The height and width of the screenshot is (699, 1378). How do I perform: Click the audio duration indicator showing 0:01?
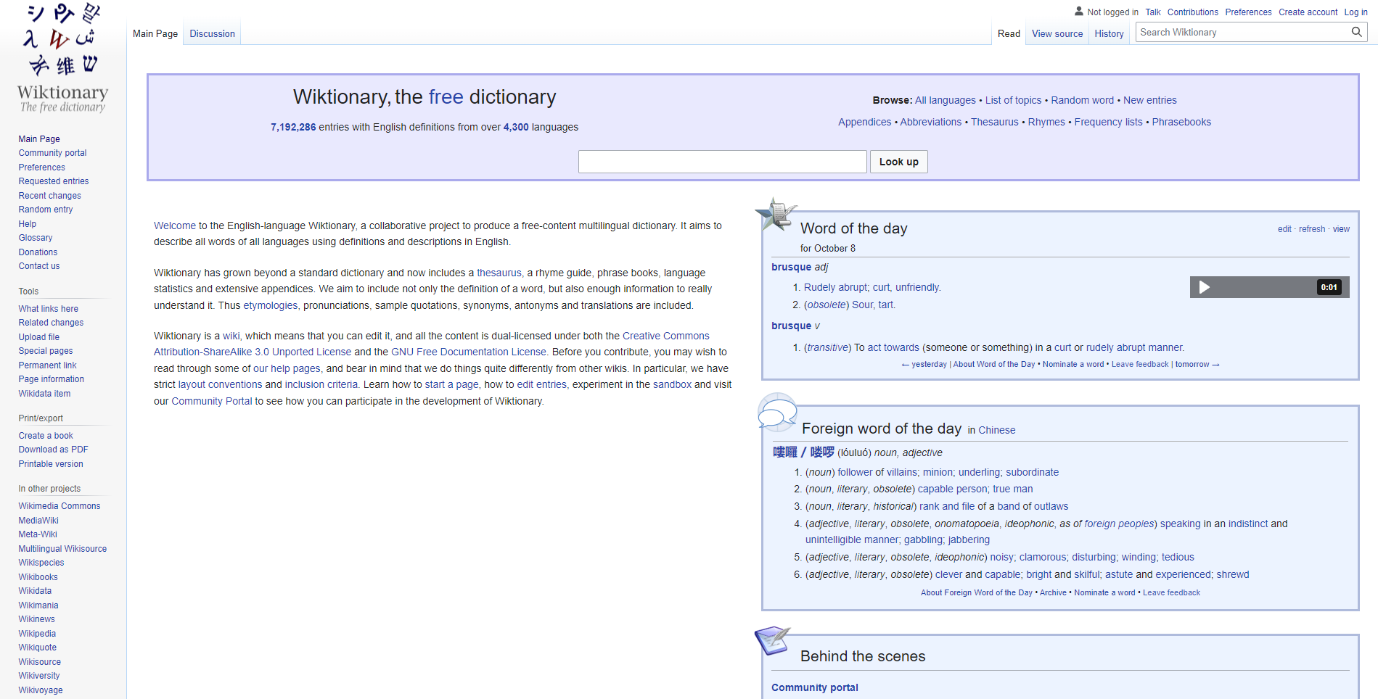[x=1329, y=287]
